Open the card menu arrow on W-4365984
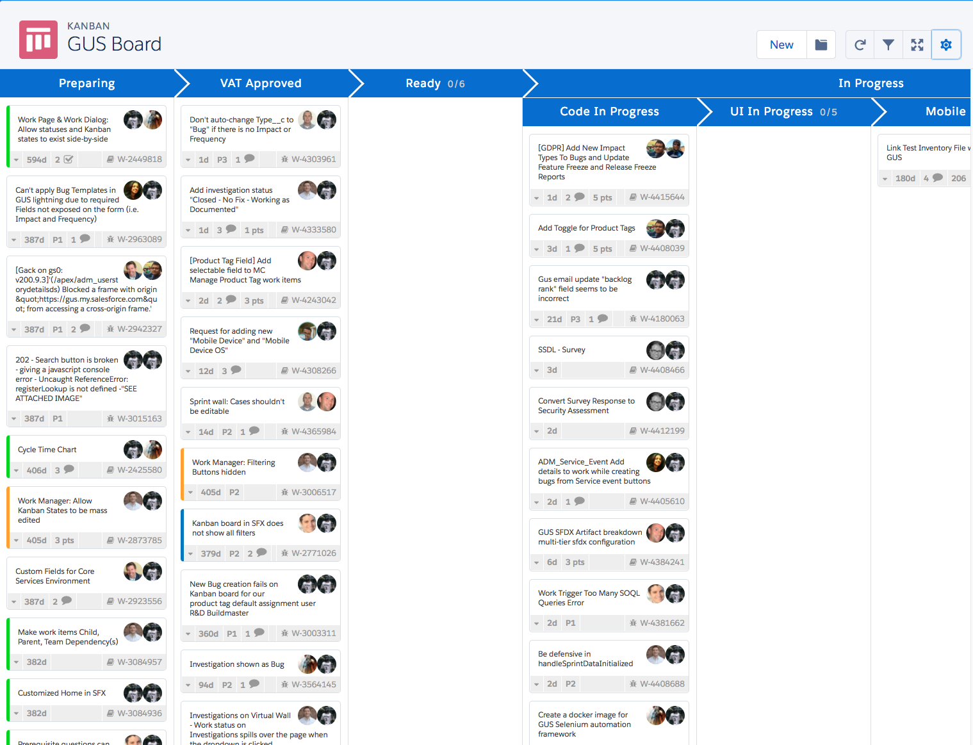 tap(188, 432)
